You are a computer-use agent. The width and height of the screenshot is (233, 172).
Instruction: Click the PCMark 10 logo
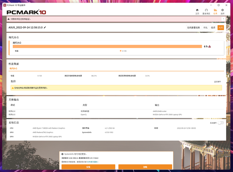coord(26,12)
